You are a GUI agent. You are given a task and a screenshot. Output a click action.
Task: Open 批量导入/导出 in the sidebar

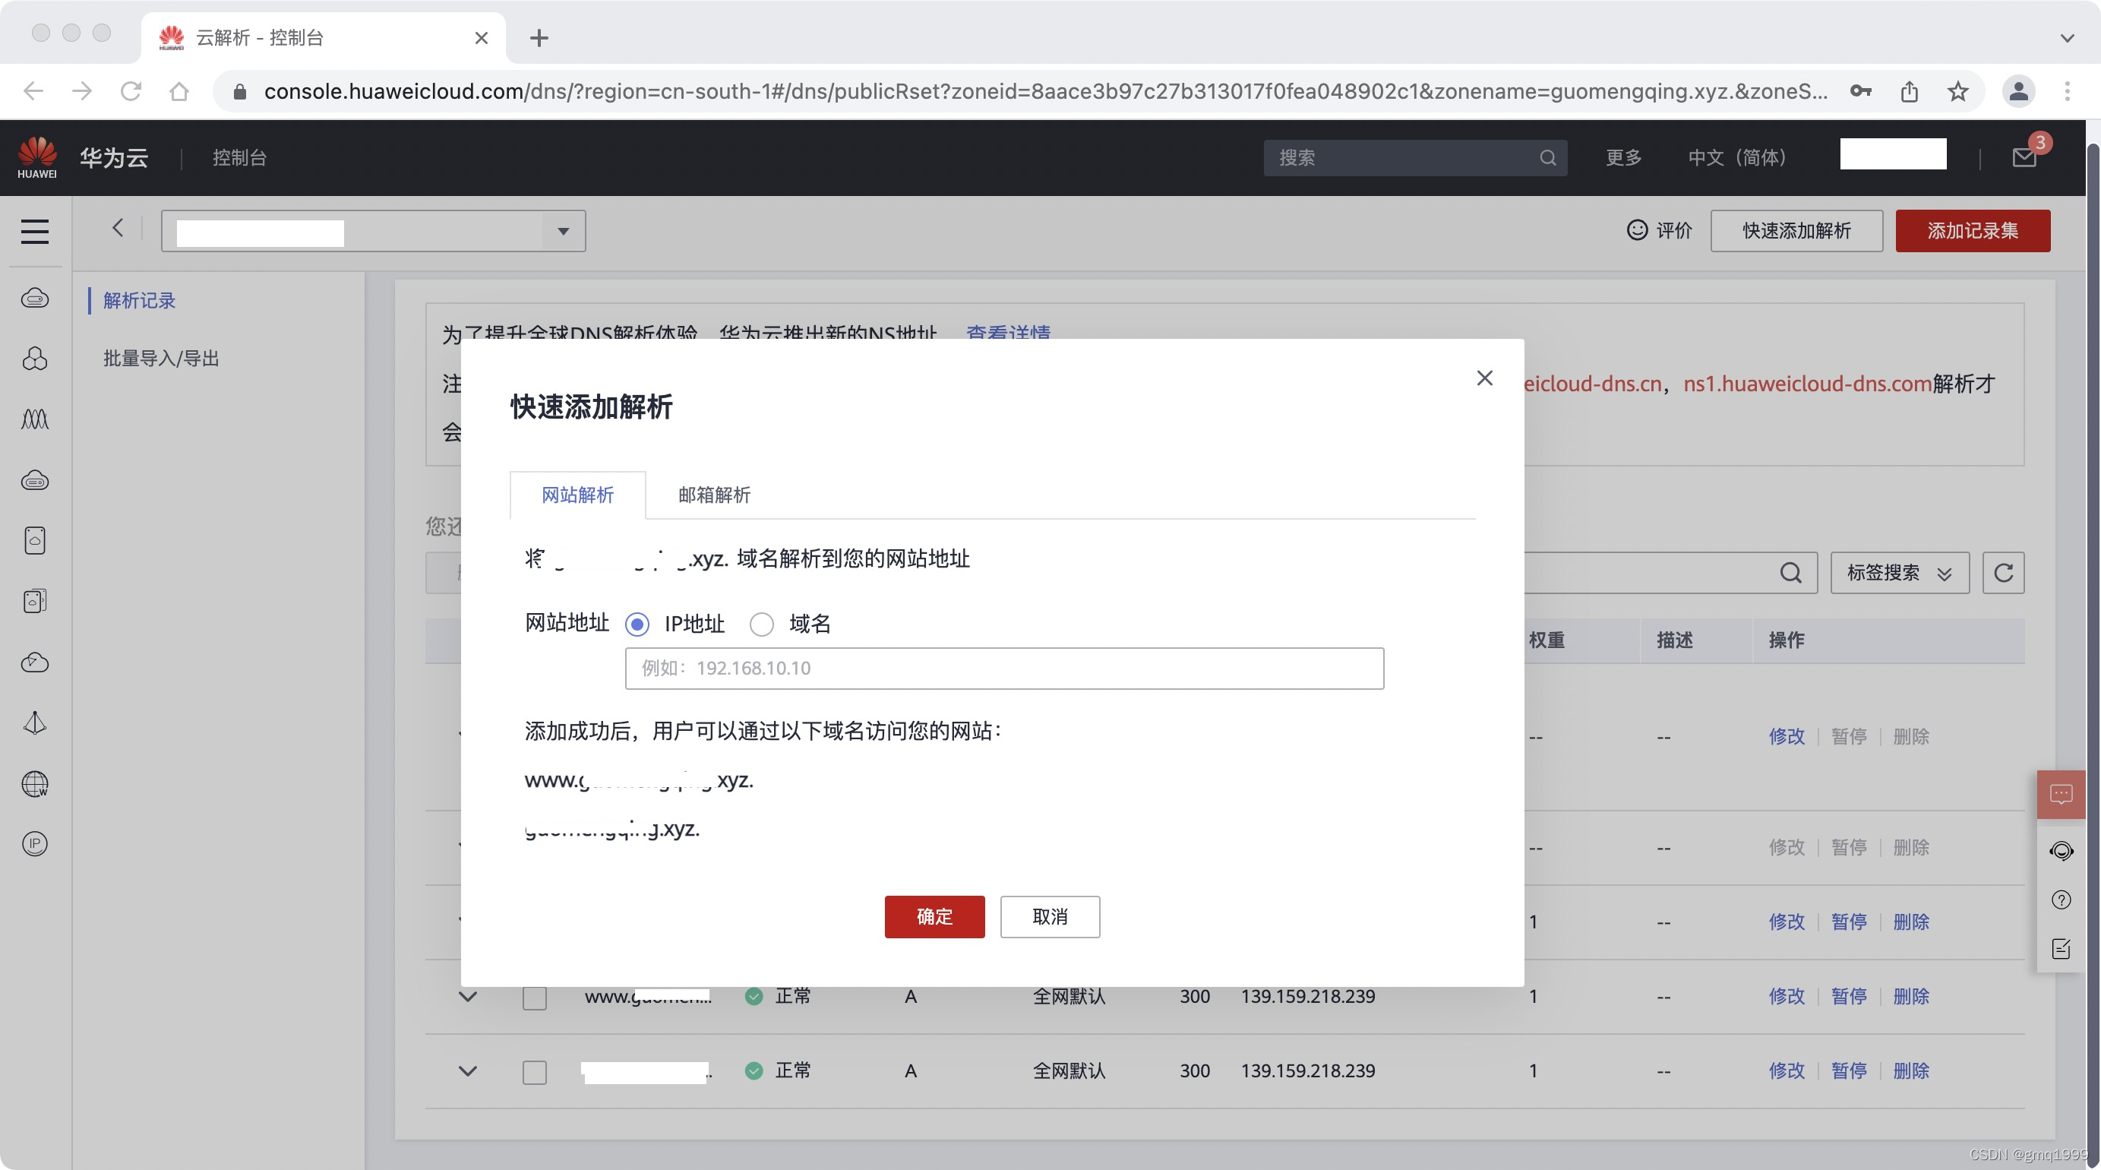click(x=161, y=358)
